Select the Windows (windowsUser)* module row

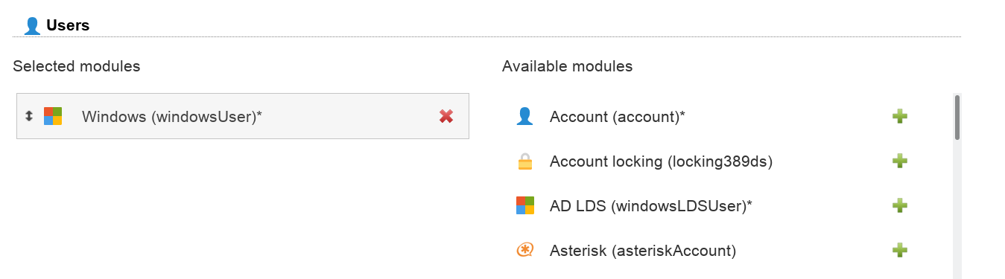pos(243,116)
